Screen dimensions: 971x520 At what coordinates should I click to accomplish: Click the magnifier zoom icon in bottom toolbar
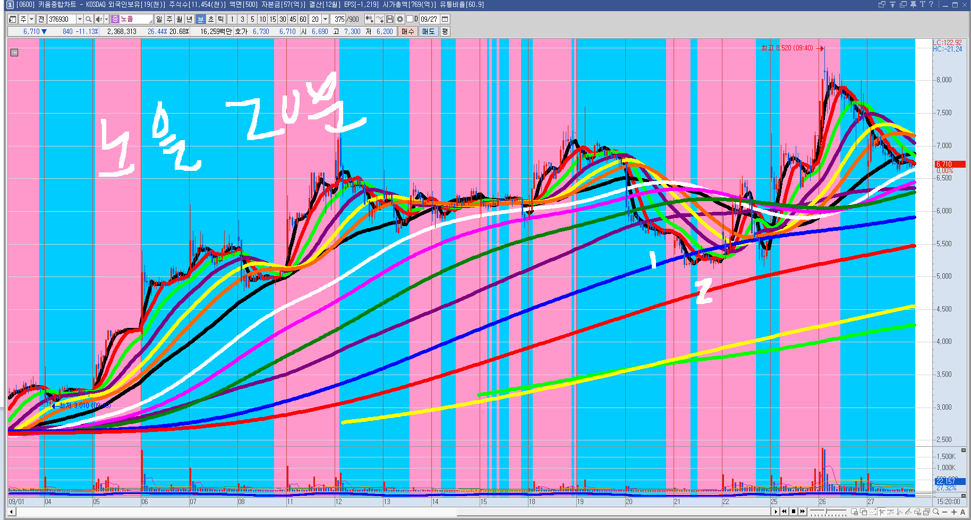pos(936,512)
